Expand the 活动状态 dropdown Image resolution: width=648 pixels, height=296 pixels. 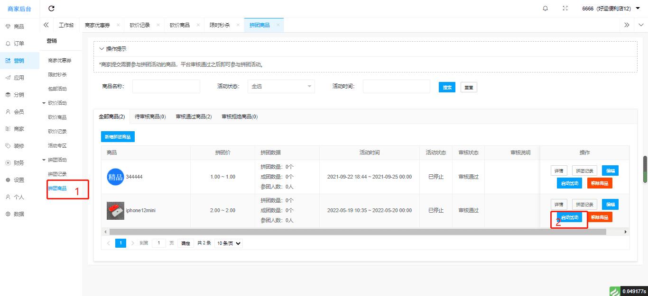(x=281, y=87)
